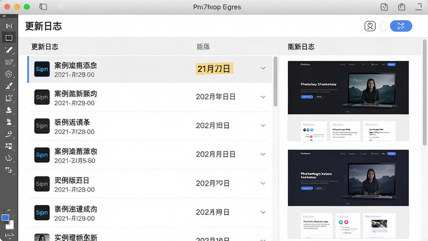
Task: Select the smudge finger tool
Action: point(9,134)
